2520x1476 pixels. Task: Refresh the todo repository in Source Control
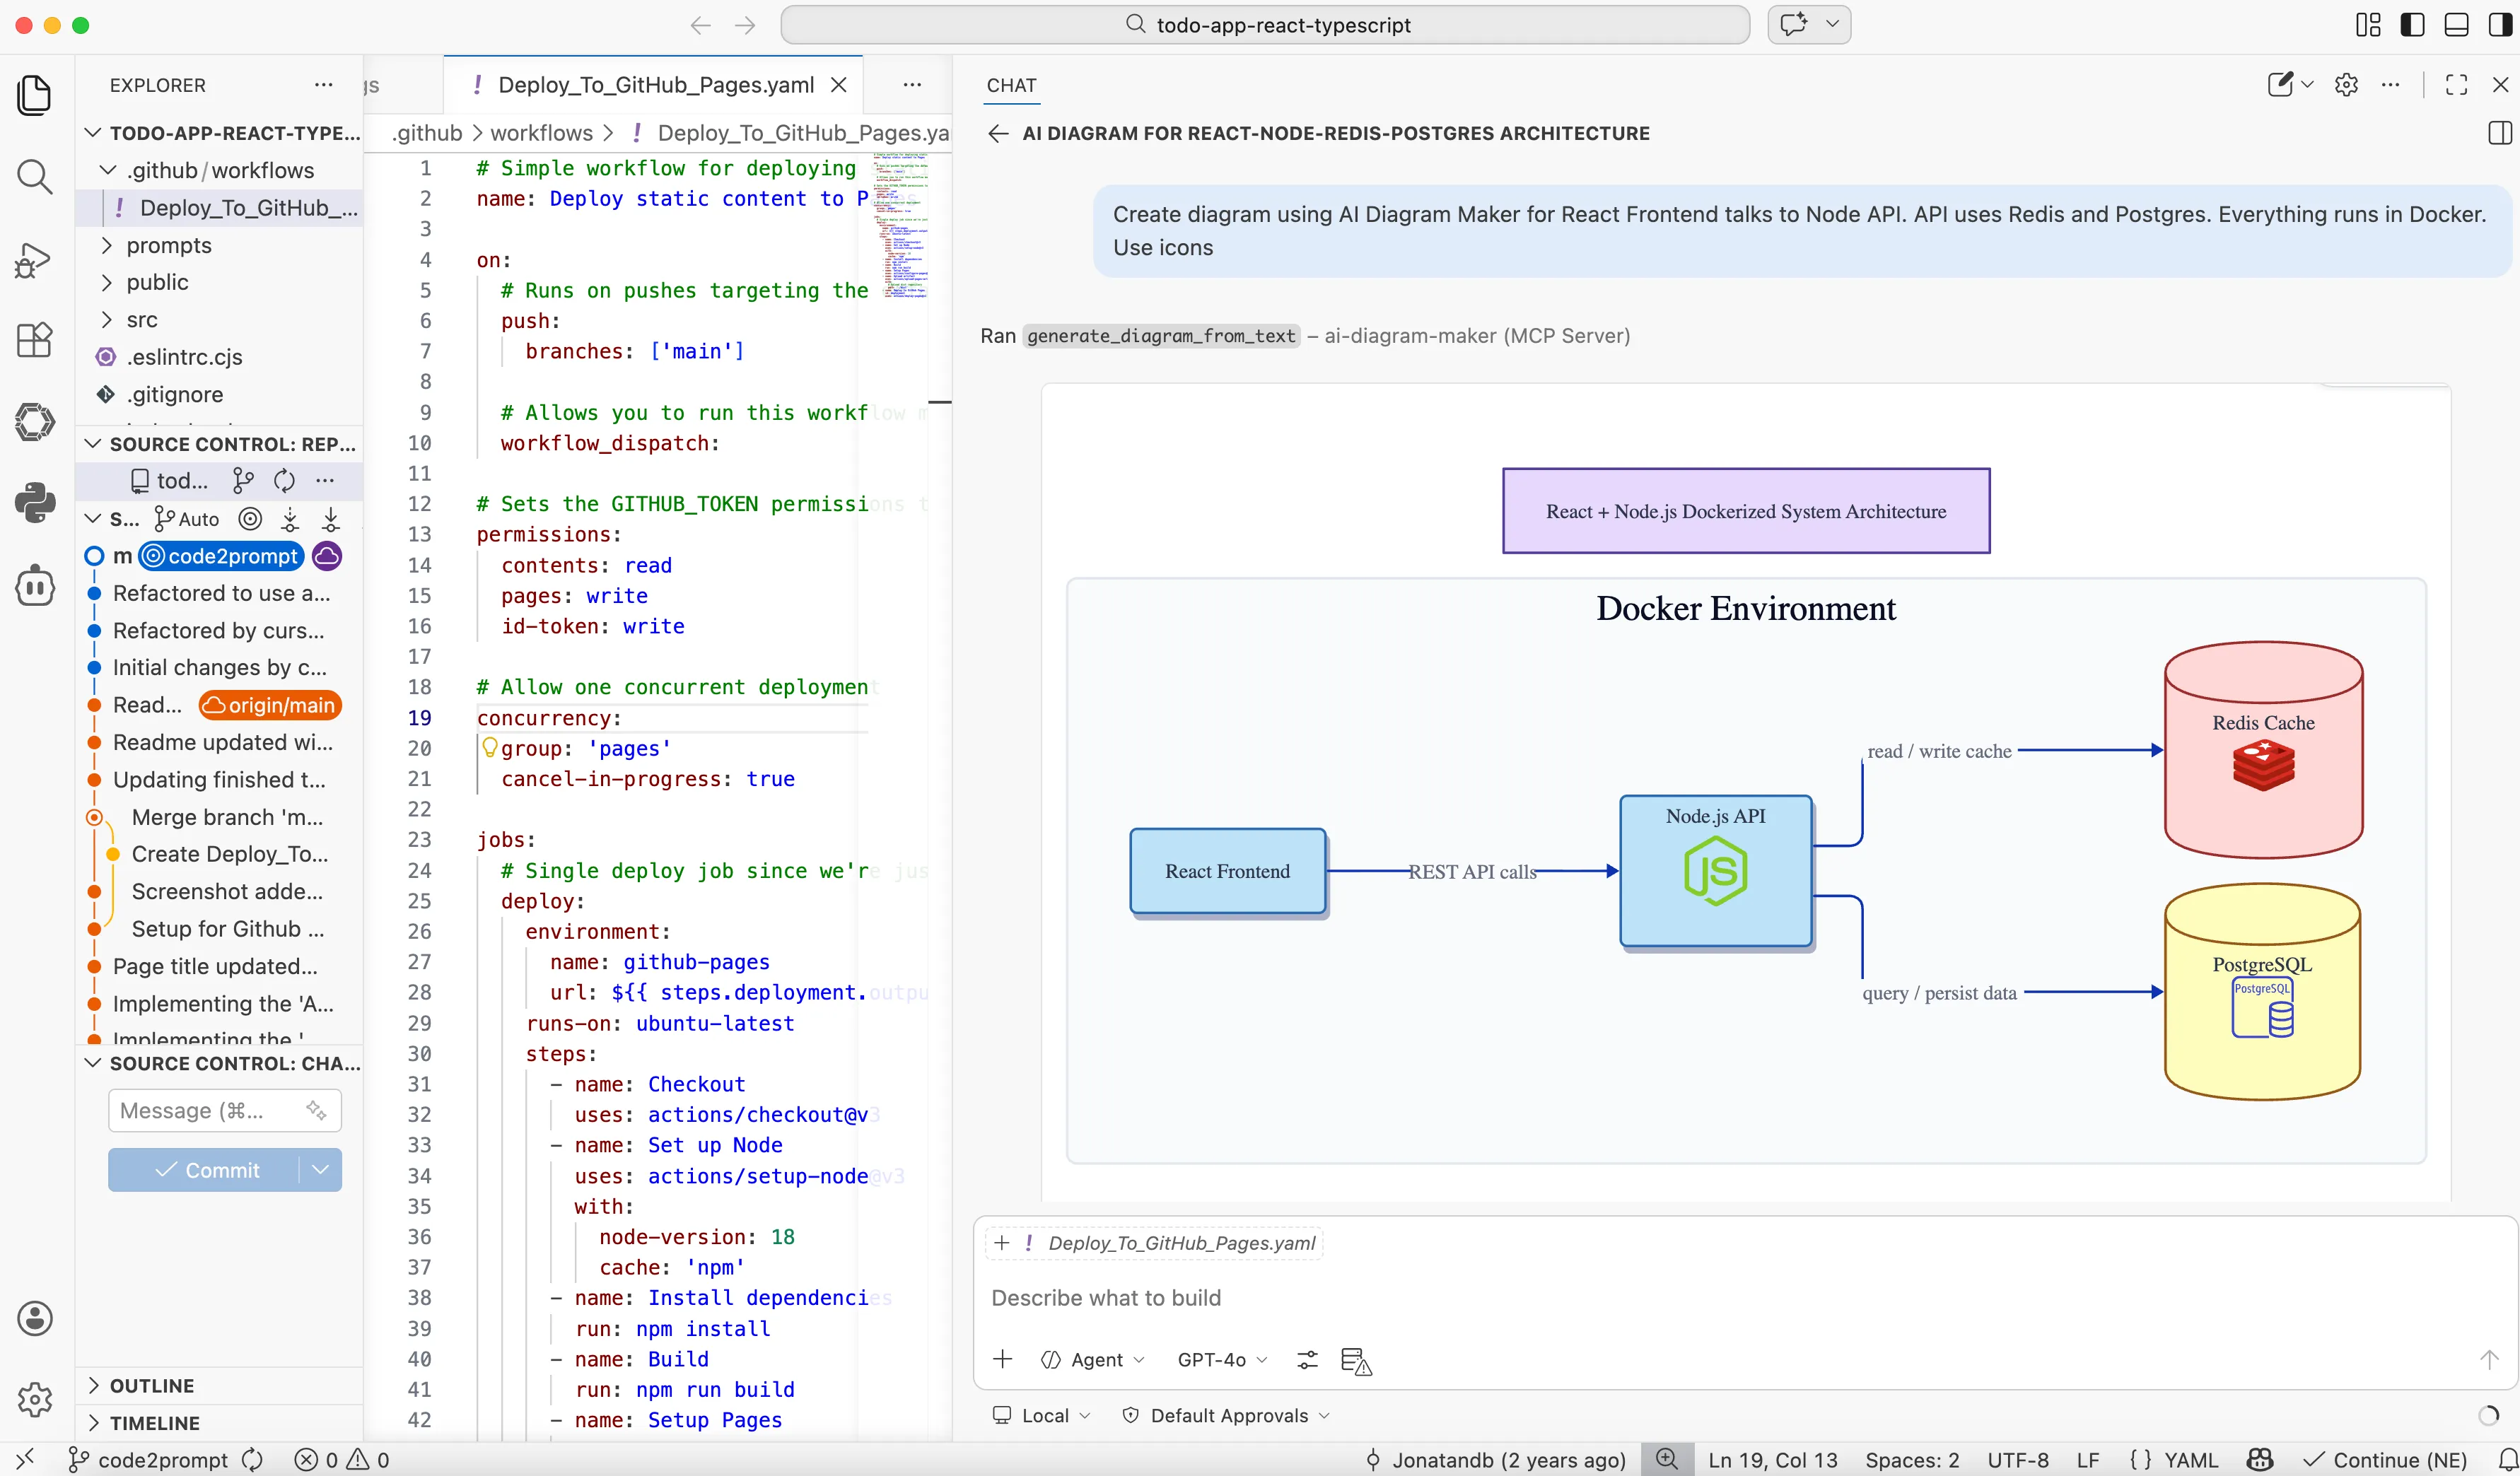tap(284, 480)
